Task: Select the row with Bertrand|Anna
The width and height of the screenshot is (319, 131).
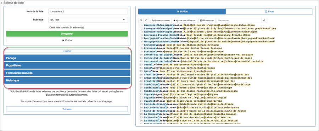Action: point(198,78)
